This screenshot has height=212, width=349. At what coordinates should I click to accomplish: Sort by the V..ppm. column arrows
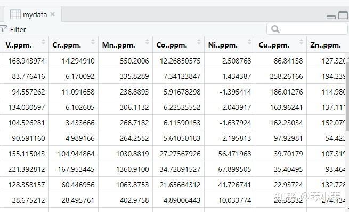tap(43, 42)
